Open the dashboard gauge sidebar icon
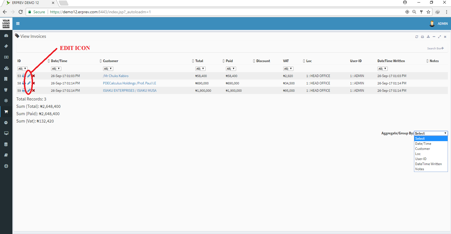The image size is (451, 234). [x=6, y=36]
